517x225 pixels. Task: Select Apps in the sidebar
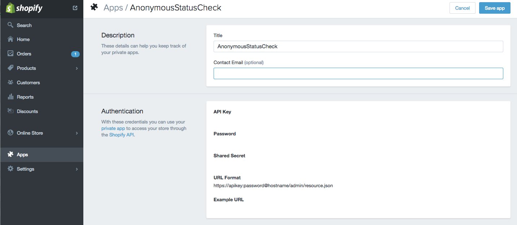click(x=41, y=154)
